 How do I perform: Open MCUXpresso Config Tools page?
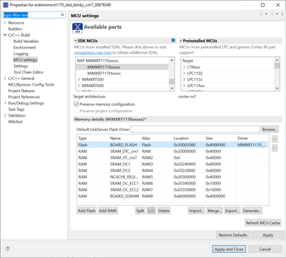click(x=31, y=84)
